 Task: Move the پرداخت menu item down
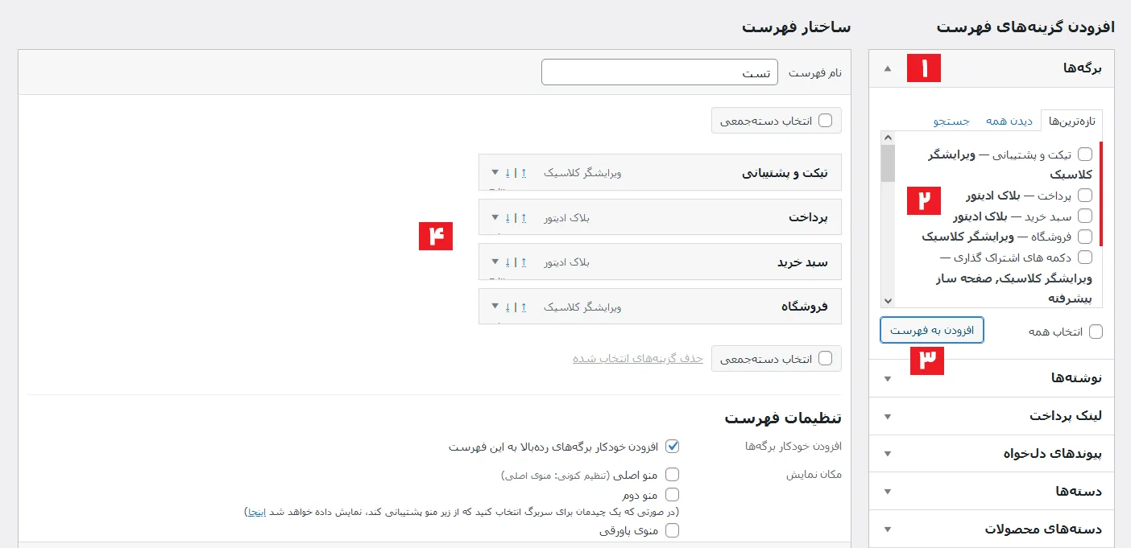[507, 217]
